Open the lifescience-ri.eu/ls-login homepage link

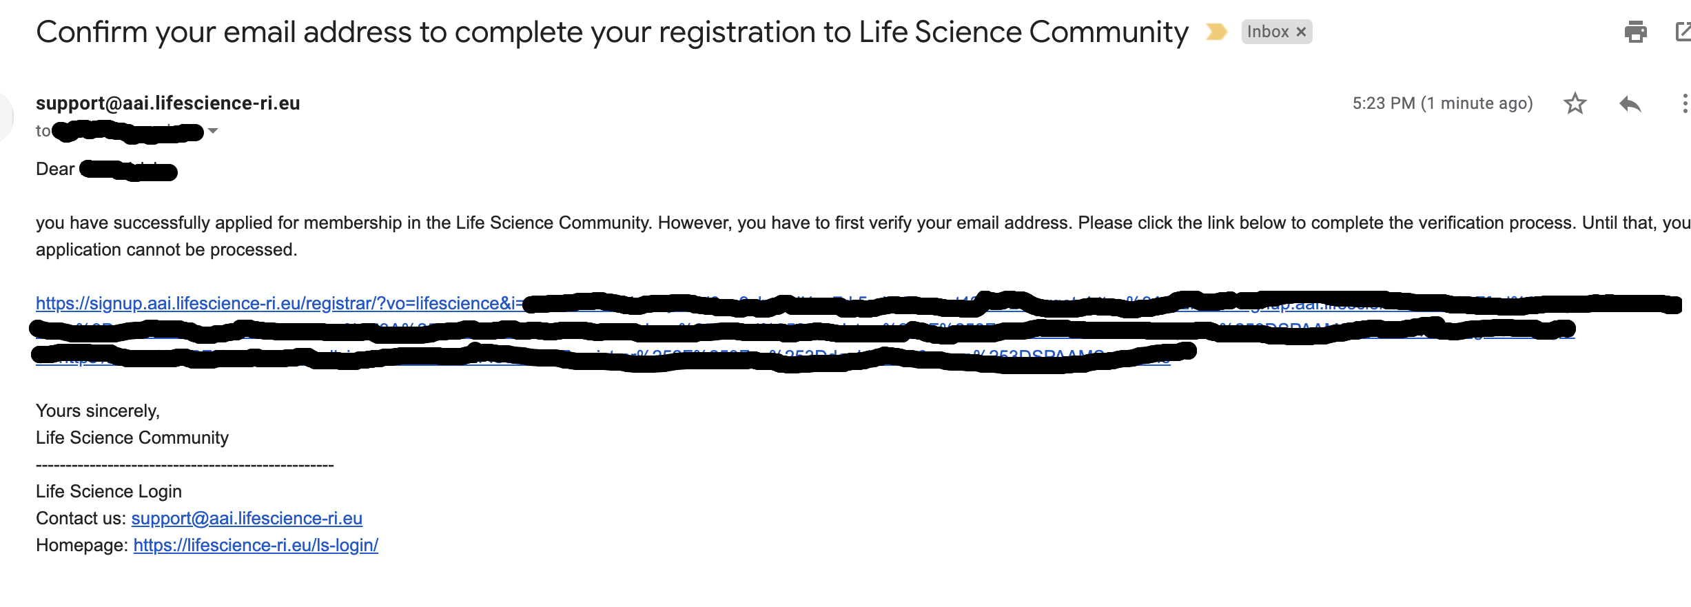[256, 545]
